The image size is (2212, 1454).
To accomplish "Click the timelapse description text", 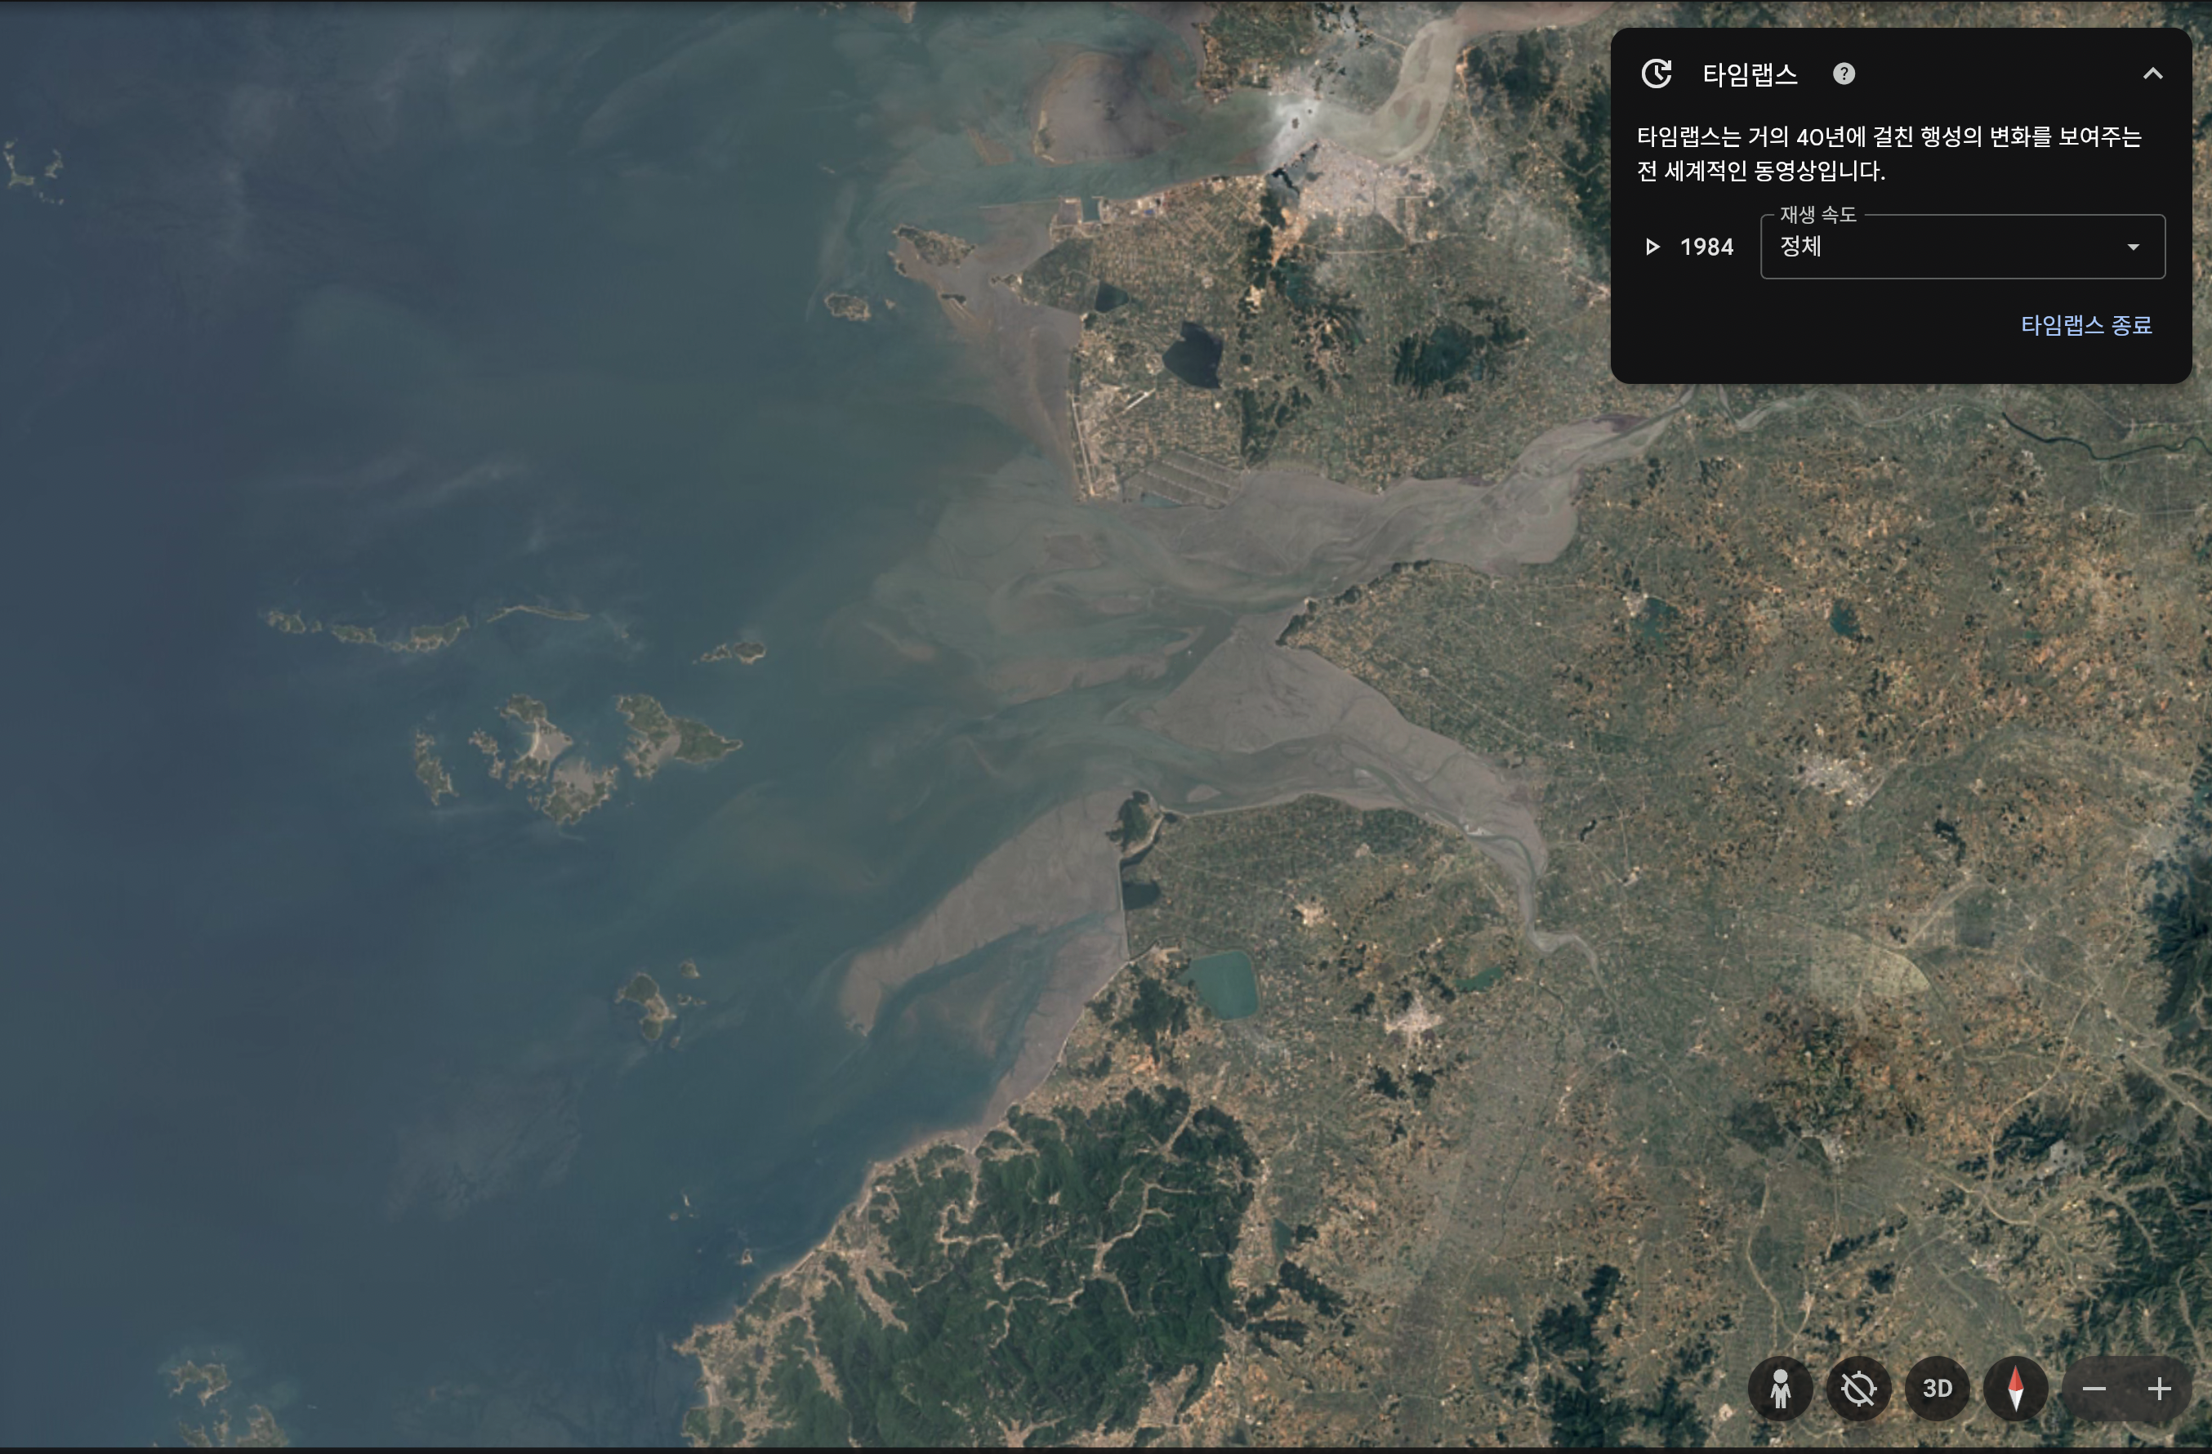I will (x=1889, y=154).
